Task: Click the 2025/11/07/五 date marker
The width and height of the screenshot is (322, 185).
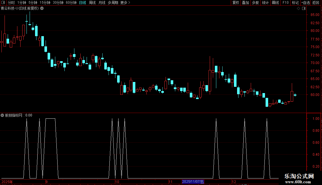Action: click(193, 182)
